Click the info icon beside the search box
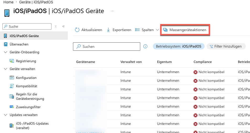250x133 pixels. tap(145, 47)
